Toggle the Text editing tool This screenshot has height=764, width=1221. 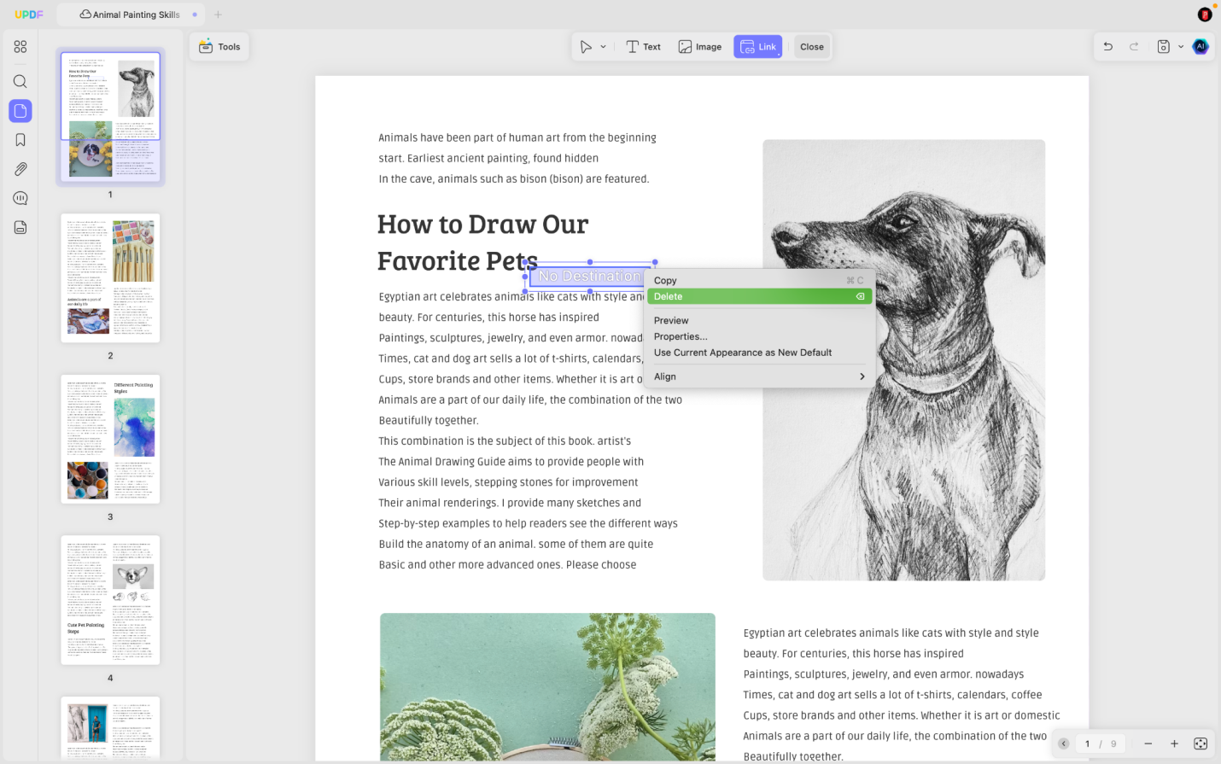click(x=643, y=47)
